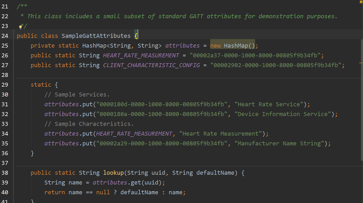Click the 'return' keyword on line 40

[x=54, y=192]
